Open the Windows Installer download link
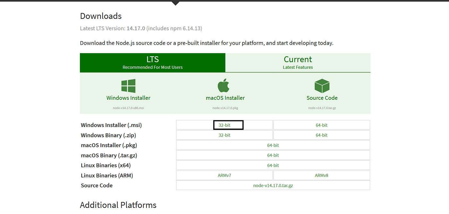The image size is (449, 214). [128, 98]
